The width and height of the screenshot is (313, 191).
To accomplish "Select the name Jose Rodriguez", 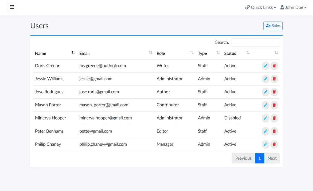I will click(49, 92).
